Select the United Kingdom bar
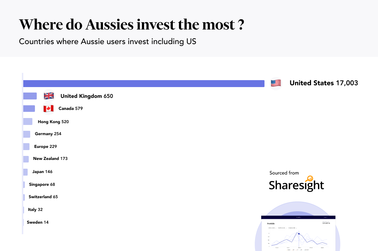The image size is (378, 251). click(30, 96)
